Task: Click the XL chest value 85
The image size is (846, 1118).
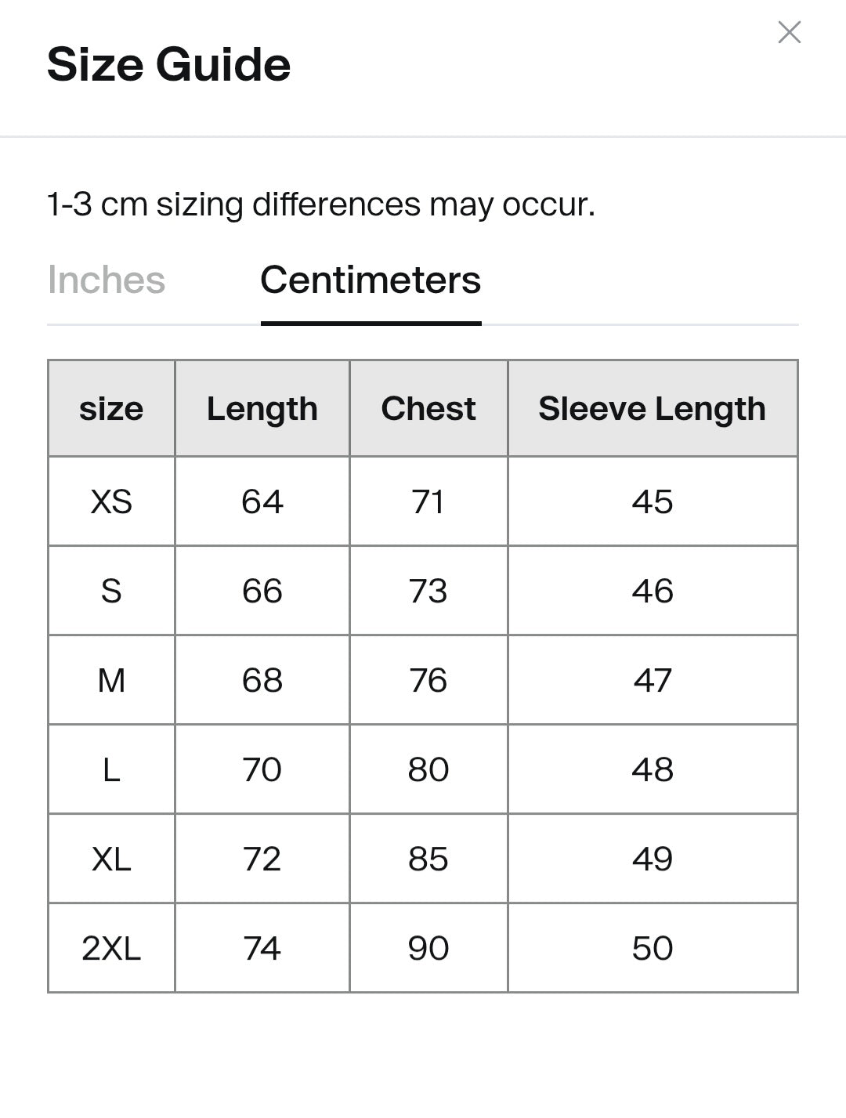Action: [428, 858]
